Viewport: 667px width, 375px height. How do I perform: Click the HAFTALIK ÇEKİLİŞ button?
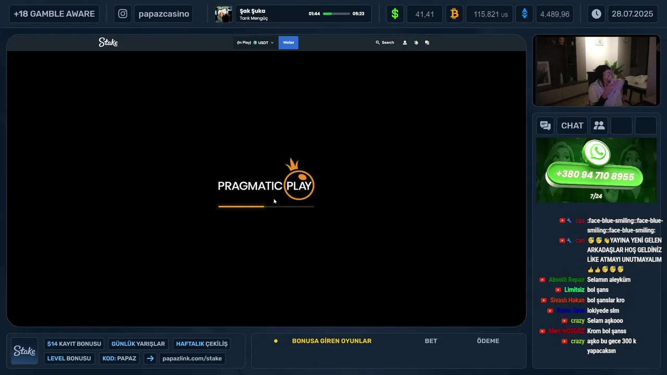202,344
